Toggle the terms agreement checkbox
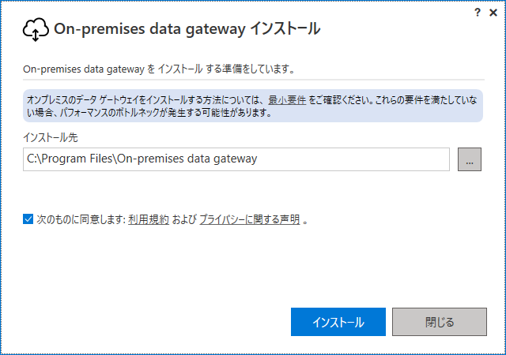Screen dimensions: 506x355 (28, 219)
